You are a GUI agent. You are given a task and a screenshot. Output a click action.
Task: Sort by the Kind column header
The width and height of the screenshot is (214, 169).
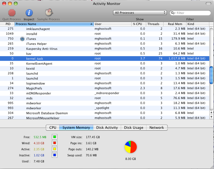pyautogui.click(x=198, y=24)
